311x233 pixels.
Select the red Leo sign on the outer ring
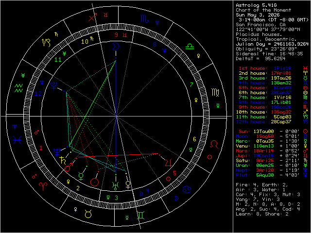214,144
